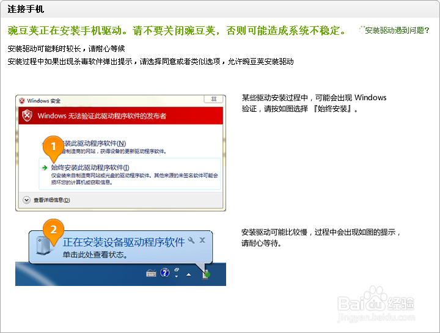440x333 pixels.
Task: Open the keyboard icon in system tray
Action: (x=152, y=273)
